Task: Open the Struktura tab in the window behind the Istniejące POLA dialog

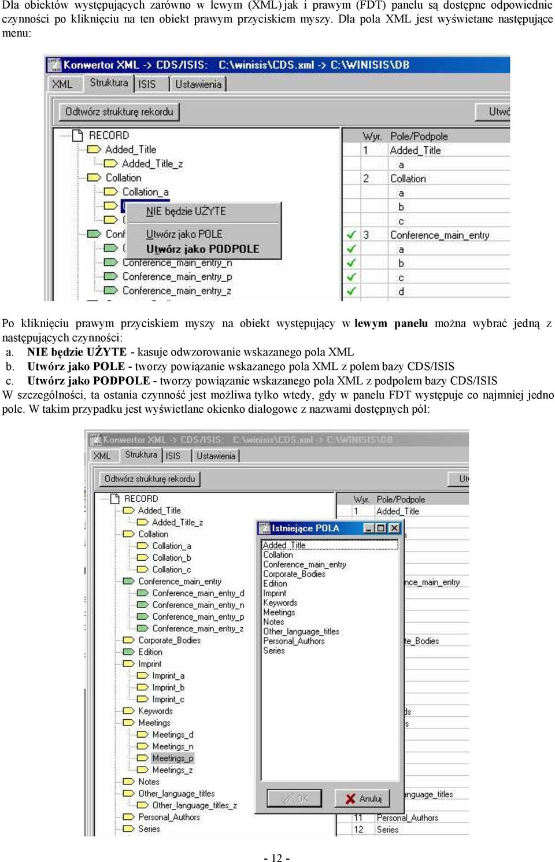Action: coord(141,454)
